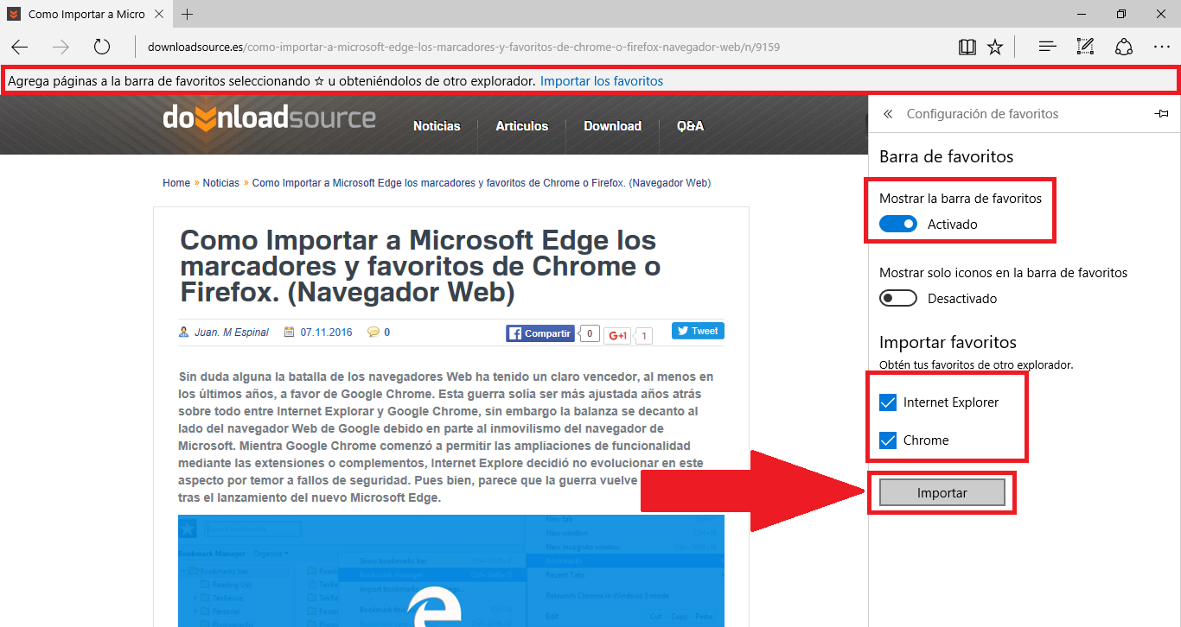
Task: Click the comment count 0 link
Action: coord(386,332)
